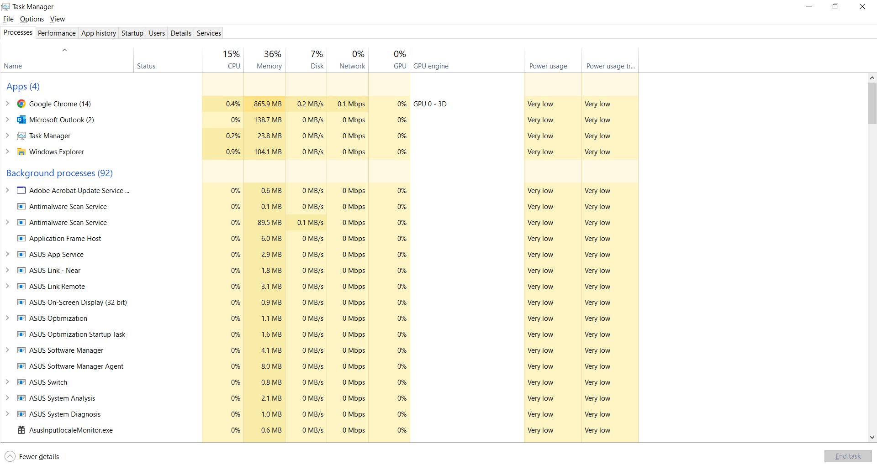Click the Fewer details arrow icon
The height and width of the screenshot is (470, 877).
[10, 456]
